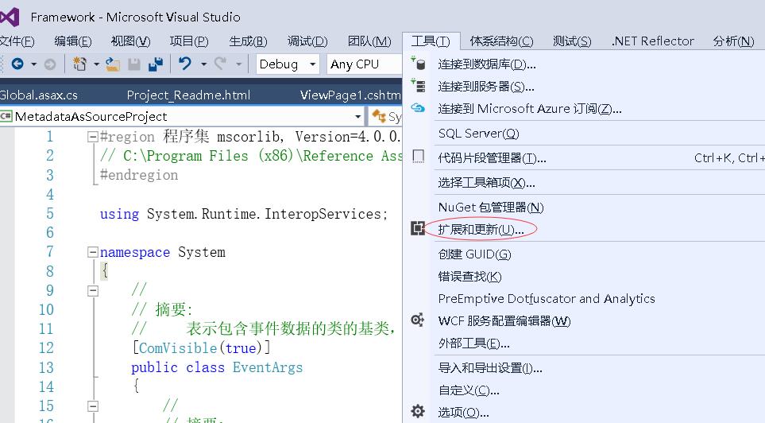Open the 分析(N) menu
This screenshot has height=423, width=765.
pos(733,41)
